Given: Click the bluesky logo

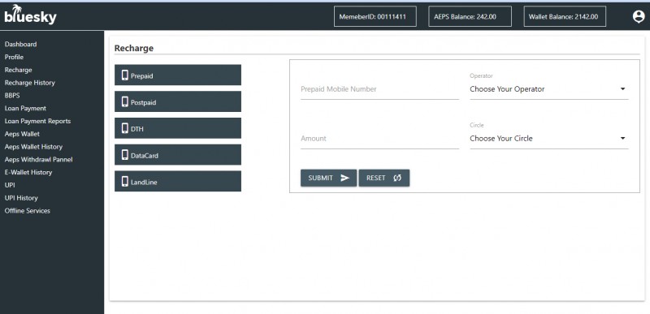Looking at the screenshot, I should click(x=30, y=15).
